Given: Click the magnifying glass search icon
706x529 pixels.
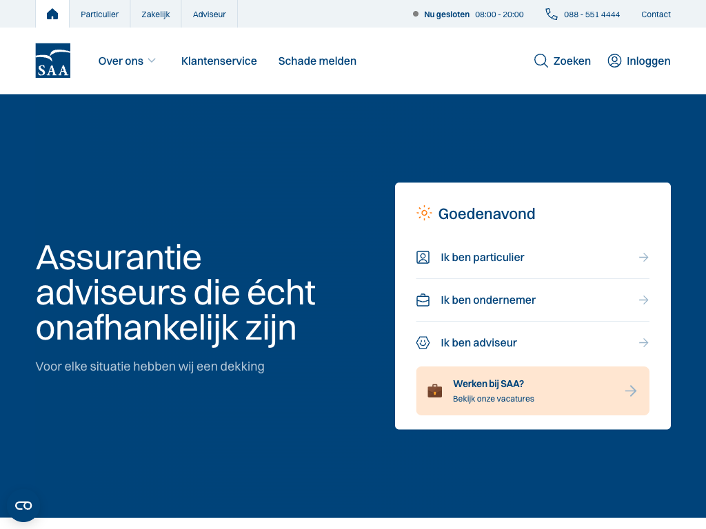Looking at the screenshot, I should [541, 61].
